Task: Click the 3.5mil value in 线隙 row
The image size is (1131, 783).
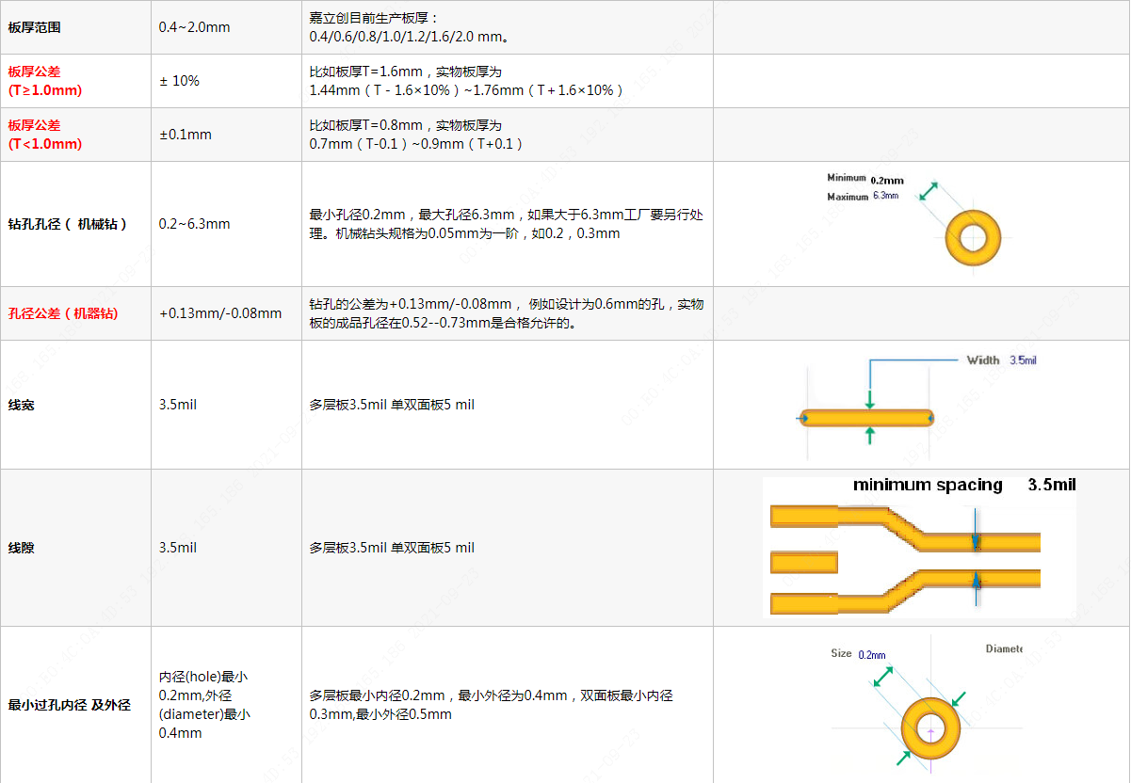Action: pos(178,548)
